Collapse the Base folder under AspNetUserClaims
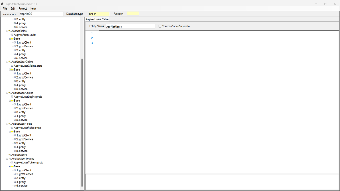The image size is (340, 191). (10, 70)
